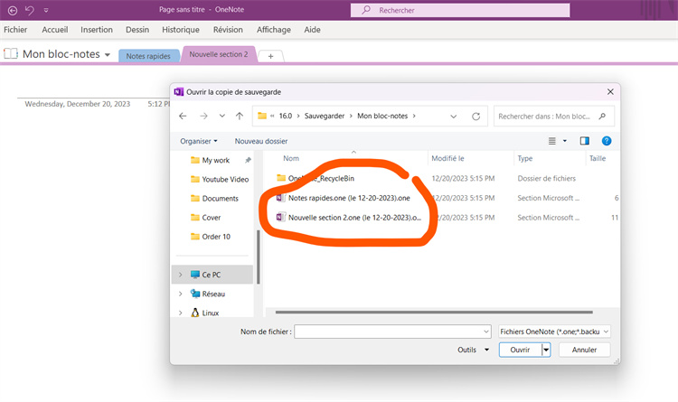Click the OneNote back arrow icon
The height and width of the screenshot is (402, 678).
coord(13,10)
